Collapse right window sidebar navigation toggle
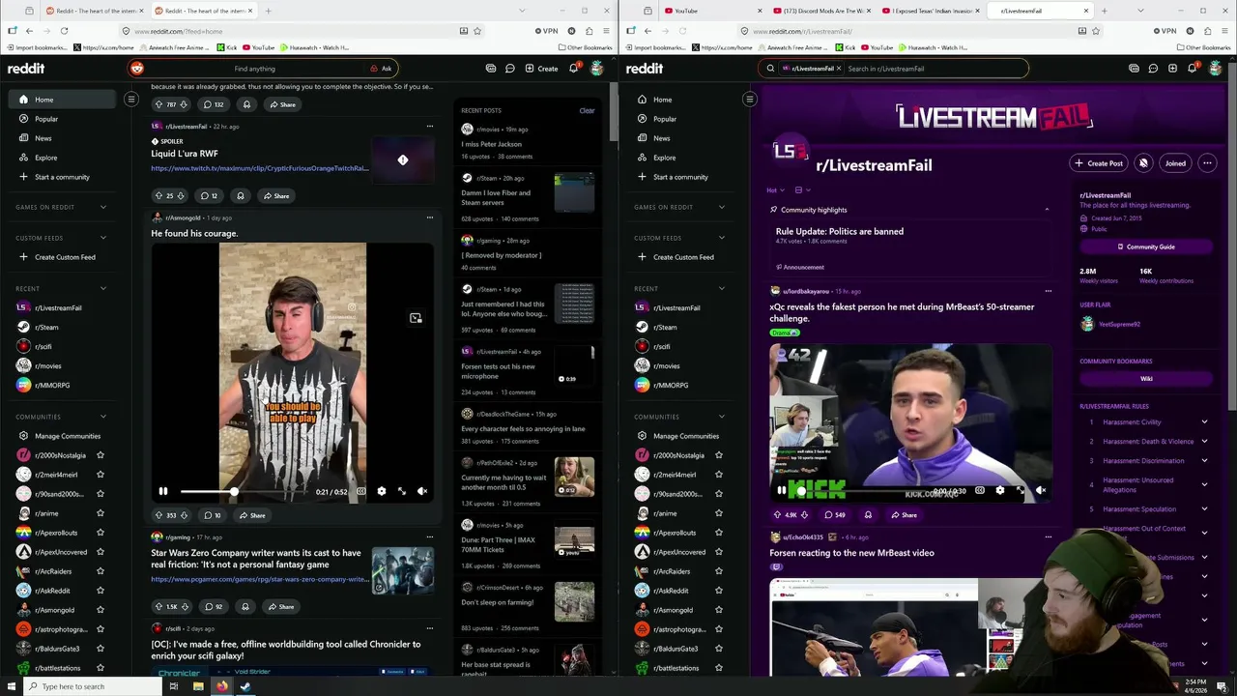 (749, 99)
